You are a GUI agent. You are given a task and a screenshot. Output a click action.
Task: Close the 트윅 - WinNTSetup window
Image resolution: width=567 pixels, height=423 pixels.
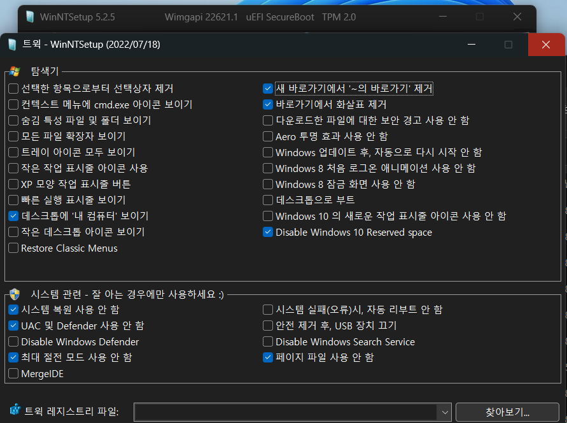tap(546, 45)
